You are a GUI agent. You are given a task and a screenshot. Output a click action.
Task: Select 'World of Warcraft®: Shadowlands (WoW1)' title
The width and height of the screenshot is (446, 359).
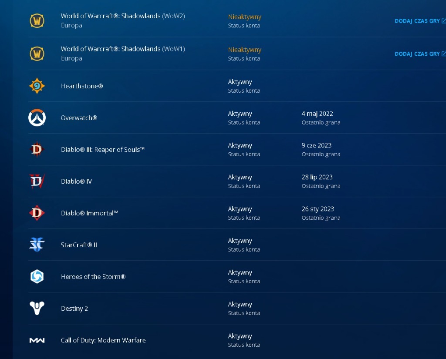(x=123, y=49)
